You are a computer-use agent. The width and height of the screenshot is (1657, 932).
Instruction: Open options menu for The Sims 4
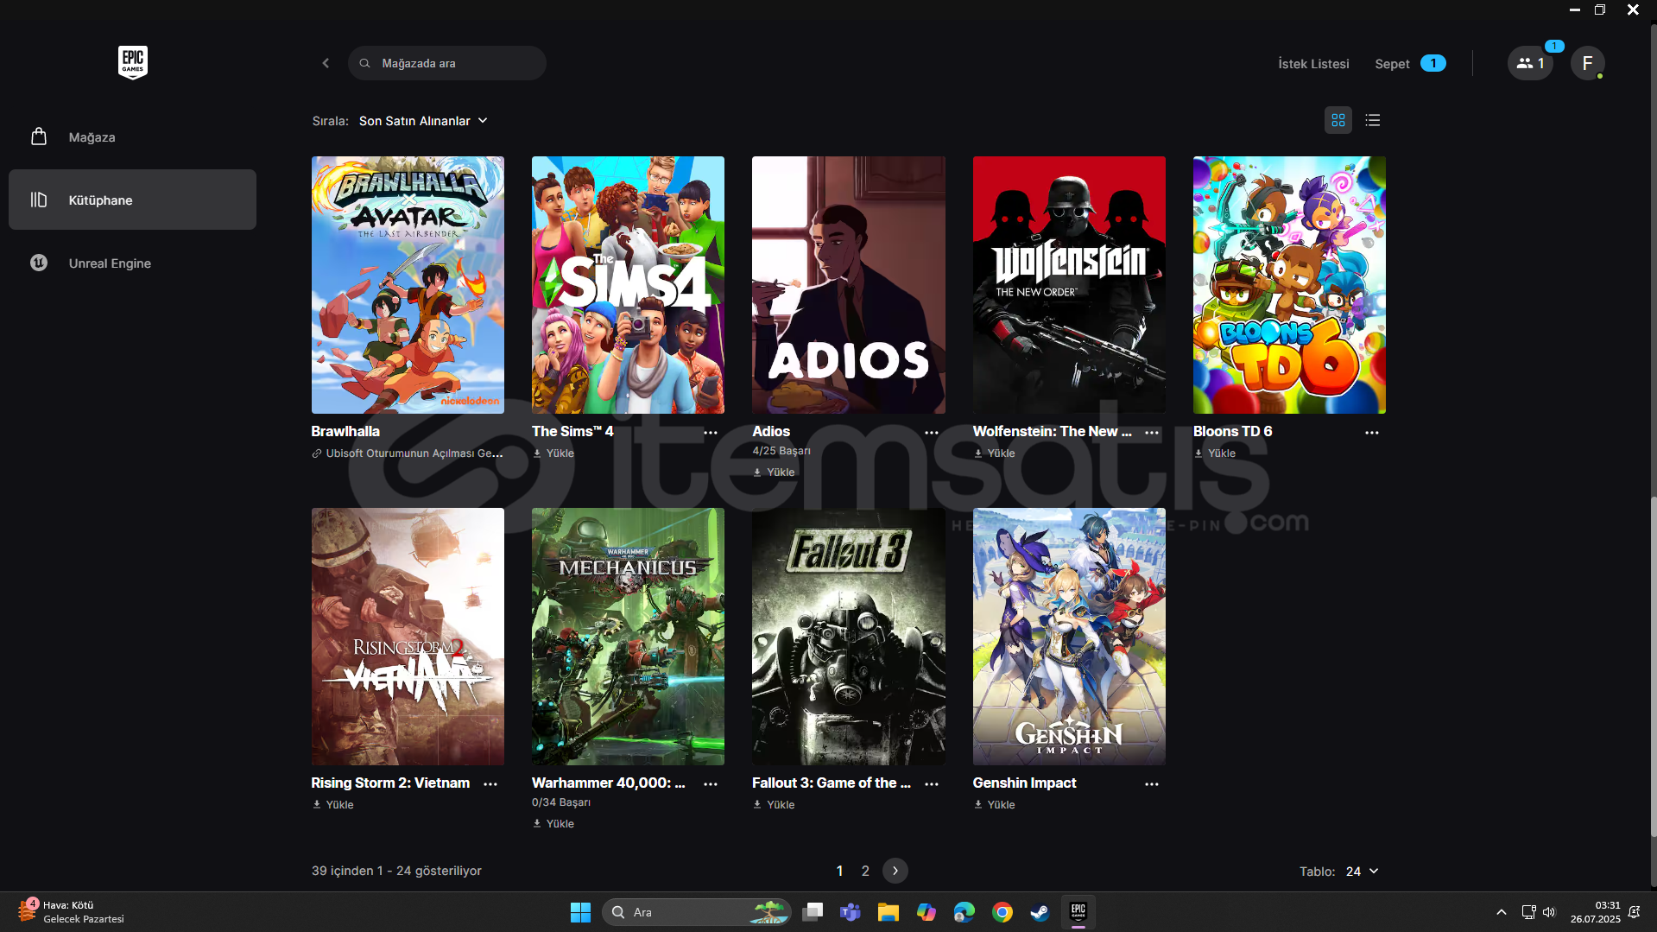coord(711,433)
